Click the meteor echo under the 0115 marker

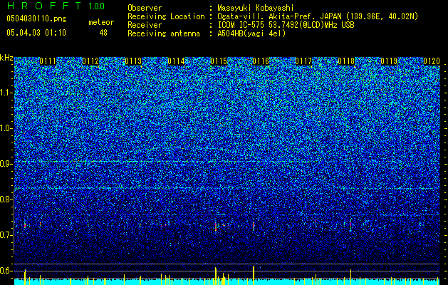(216, 226)
